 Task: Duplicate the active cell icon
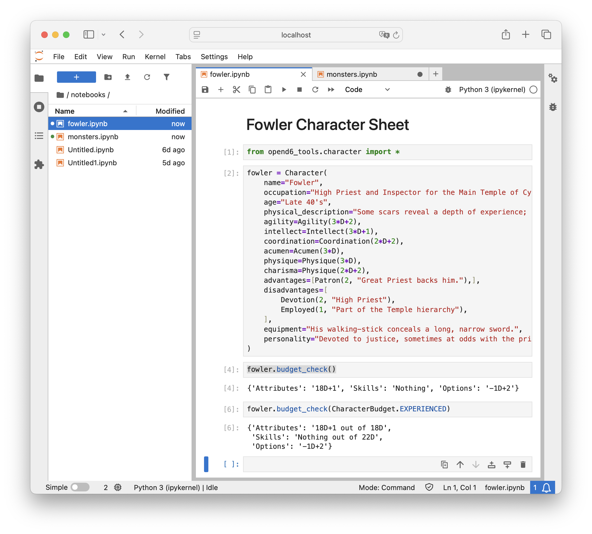[444, 465]
